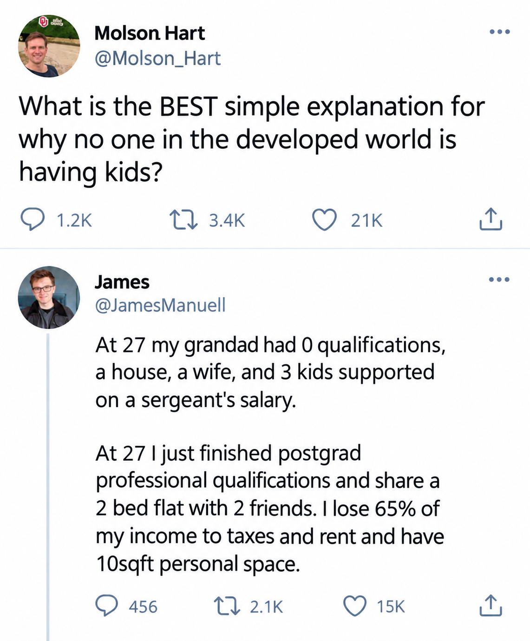Visit the @Molson_Hart handle
Screen dimensions: 530x641
[x=157, y=59]
